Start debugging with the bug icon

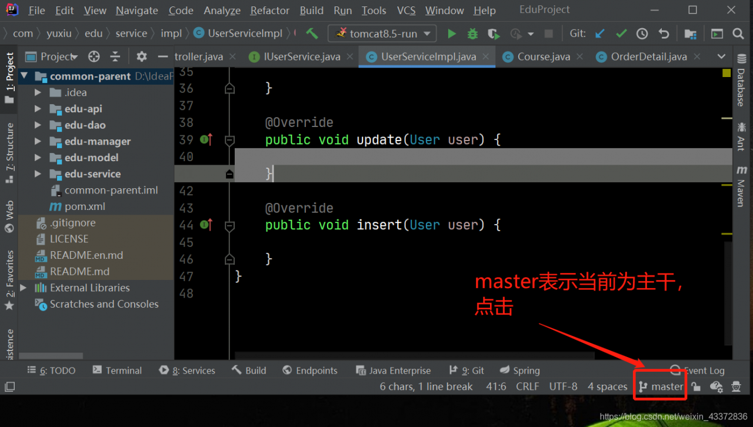pos(472,34)
